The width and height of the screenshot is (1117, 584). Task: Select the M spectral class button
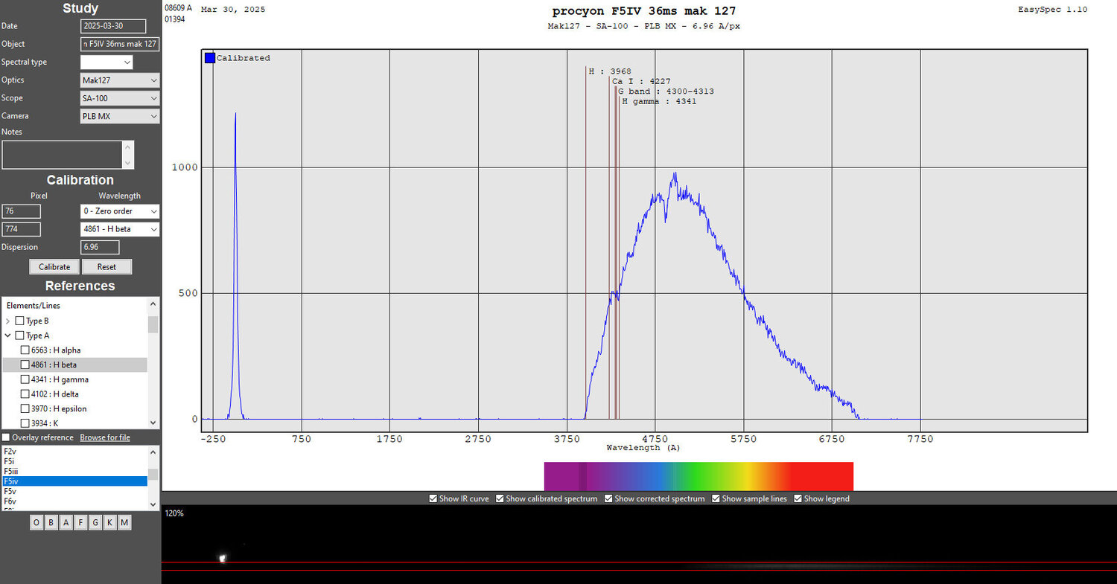pyautogui.click(x=124, y=523)
